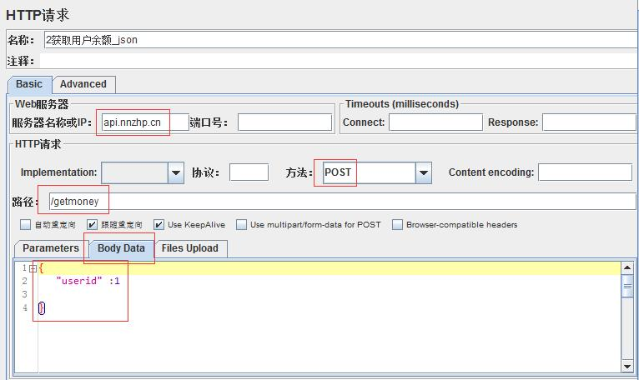Viewport: 639px width, 380px height.
Task: Click the body editor scroll up arrow
Action: 627,267
